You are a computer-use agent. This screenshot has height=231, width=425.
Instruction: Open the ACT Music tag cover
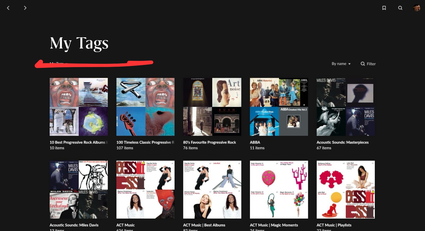[145, 189]
